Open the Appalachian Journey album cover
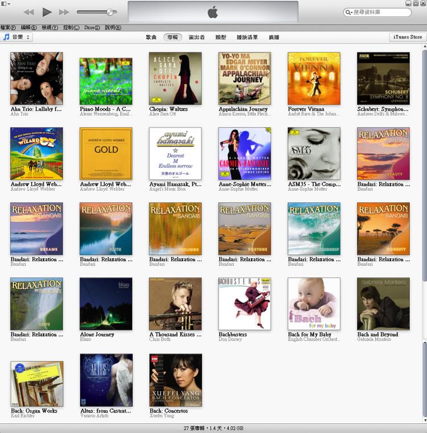This screenshot has height=433, width=427. 245,79
